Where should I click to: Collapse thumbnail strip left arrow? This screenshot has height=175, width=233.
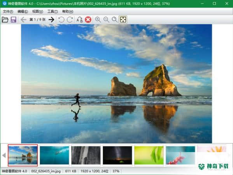4,155
